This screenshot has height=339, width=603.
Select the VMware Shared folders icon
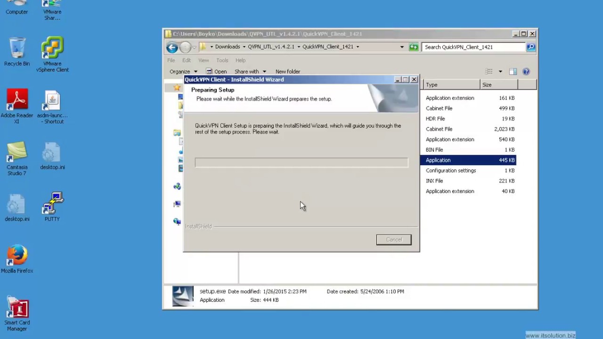52,10
